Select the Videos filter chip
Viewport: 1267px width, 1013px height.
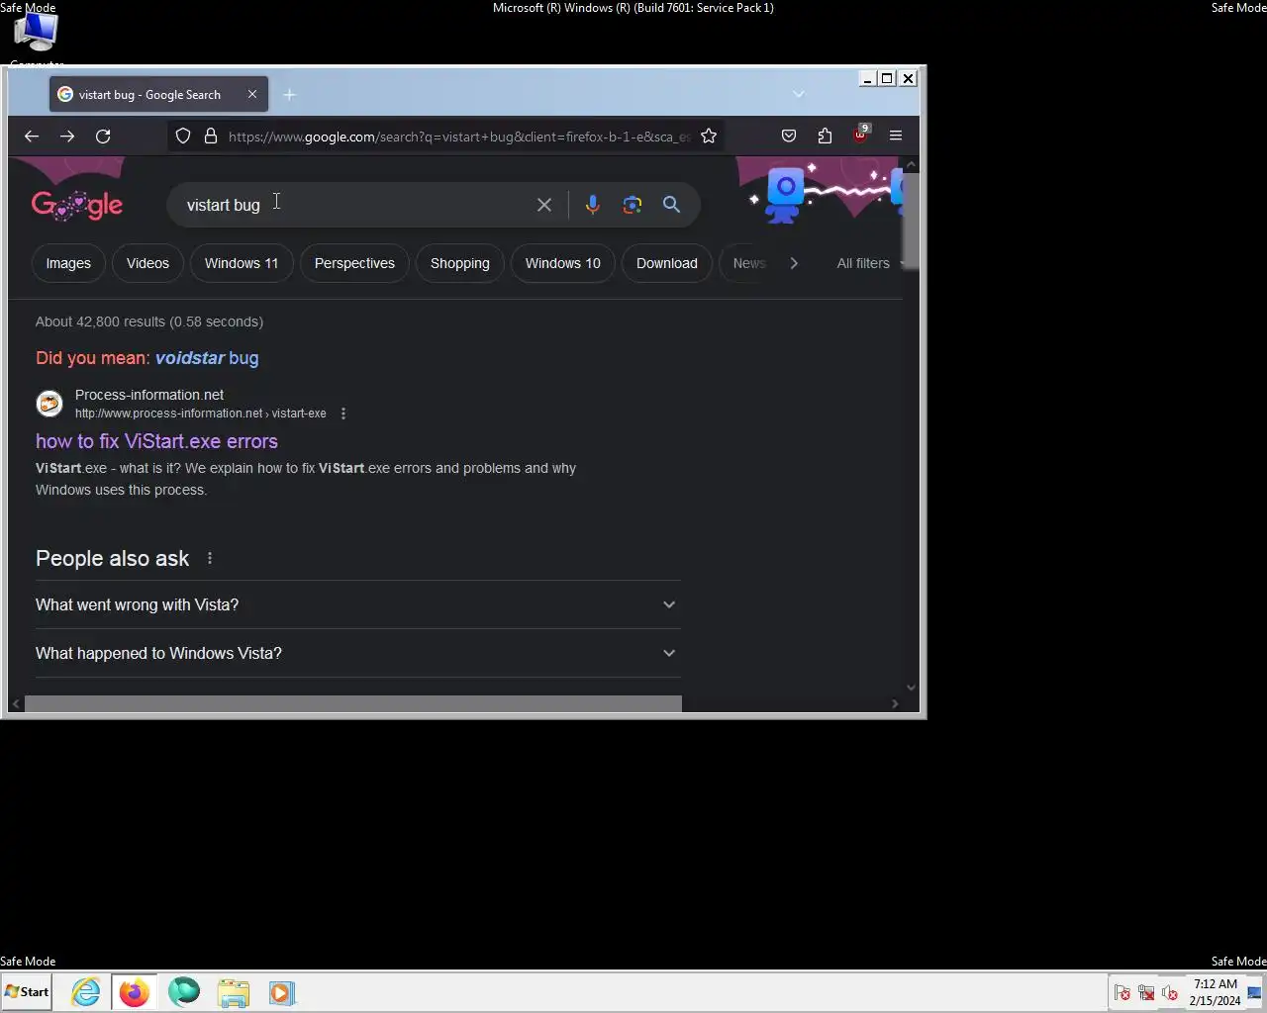pyautogui.click(x=147, y=263)
